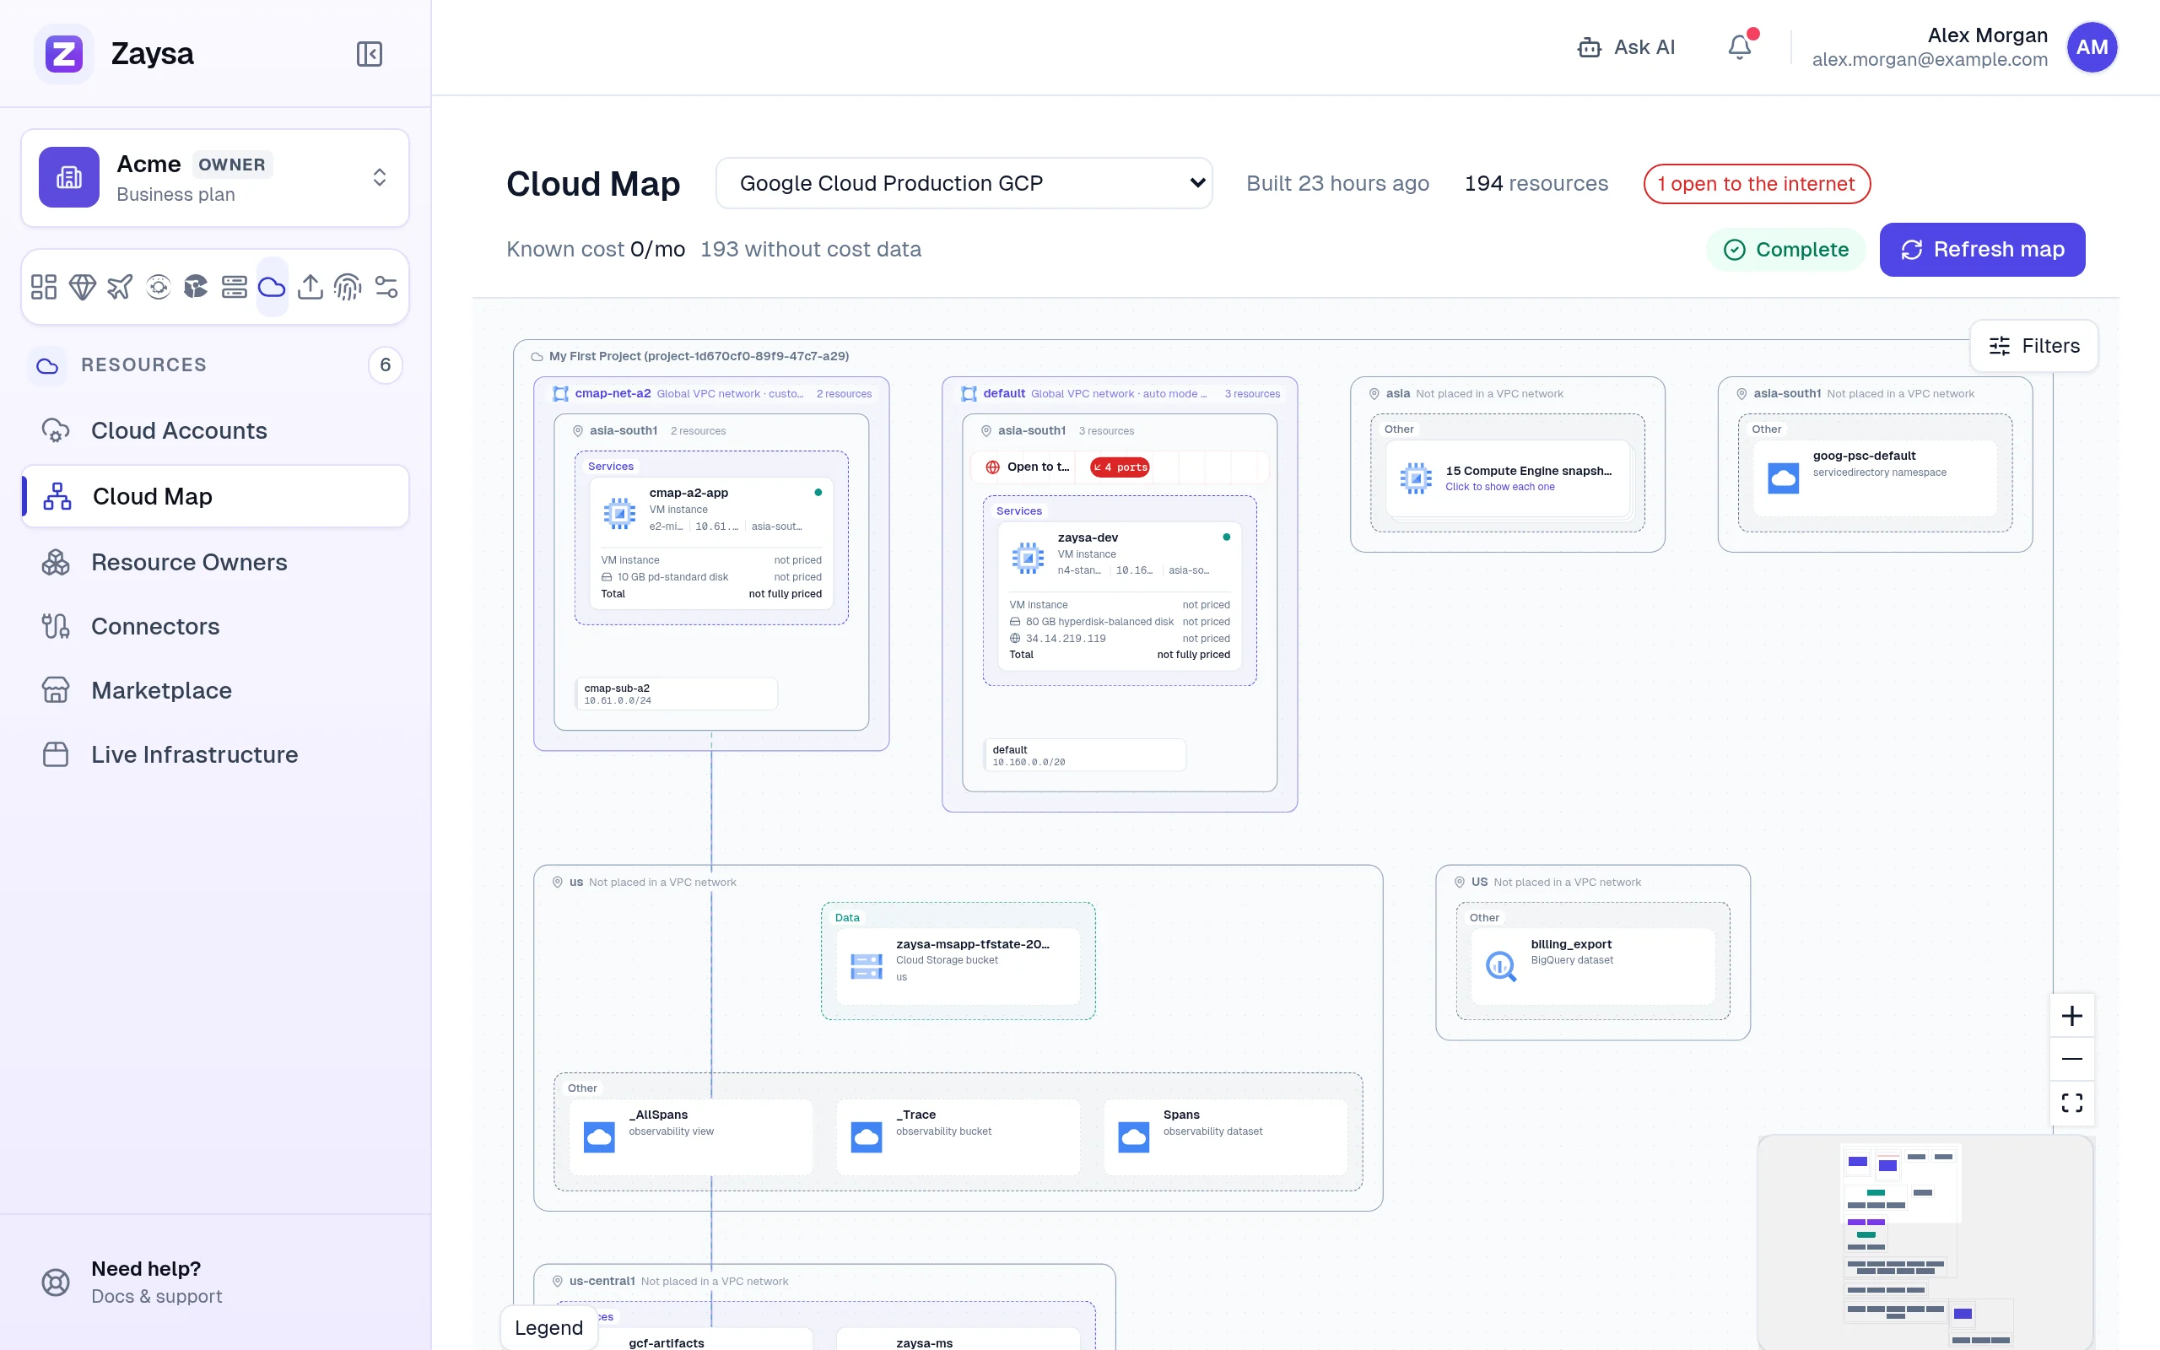Click the 1 open to the internet badge
Image resolution: width=2160 pixels, height=1350 pixels.
[x=1756, y=184]
